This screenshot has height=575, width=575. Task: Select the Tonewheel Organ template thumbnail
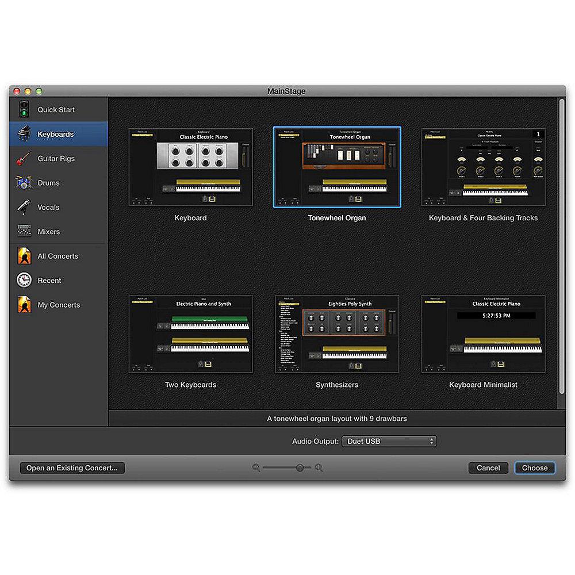[x=336, y=167]
